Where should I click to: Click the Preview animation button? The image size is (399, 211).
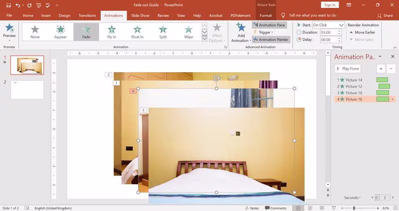click(9, 32)
